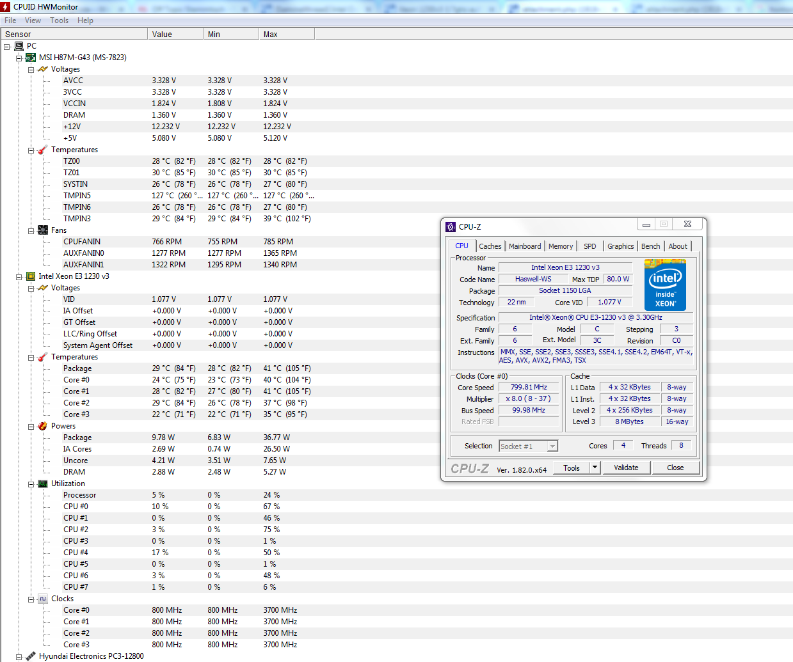Click the Close button in CPU-Z

click(x=675, y=468)
